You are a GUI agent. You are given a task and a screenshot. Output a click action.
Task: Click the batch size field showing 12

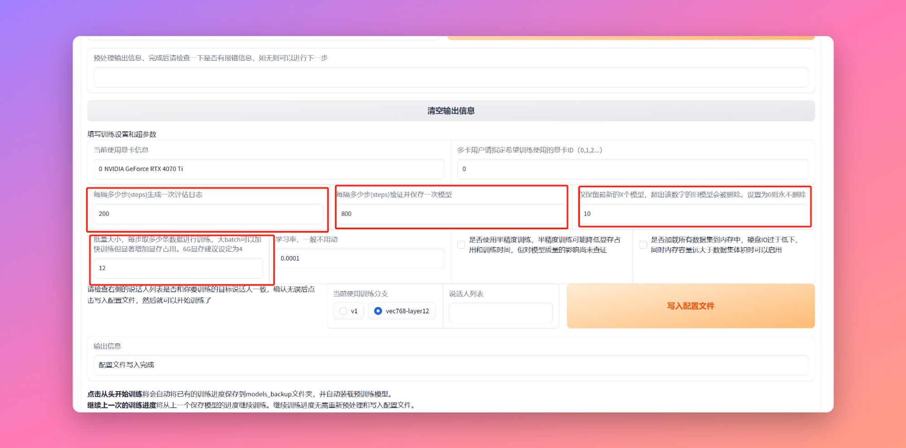pos(178,268)
